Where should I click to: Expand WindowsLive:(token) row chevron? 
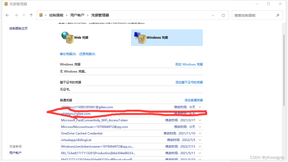(x=200, y=147)
